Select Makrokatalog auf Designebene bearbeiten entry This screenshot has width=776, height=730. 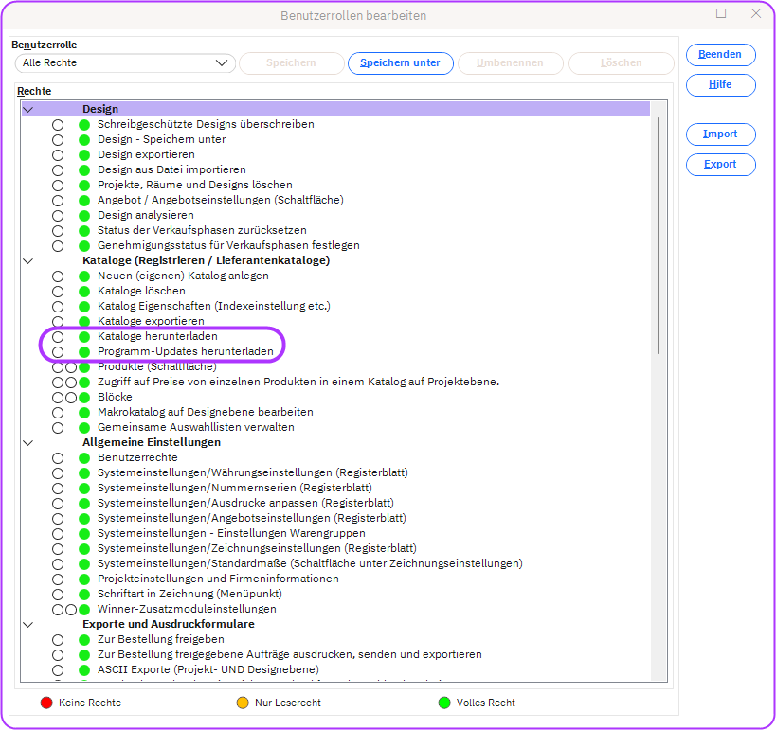click(205, 412)
